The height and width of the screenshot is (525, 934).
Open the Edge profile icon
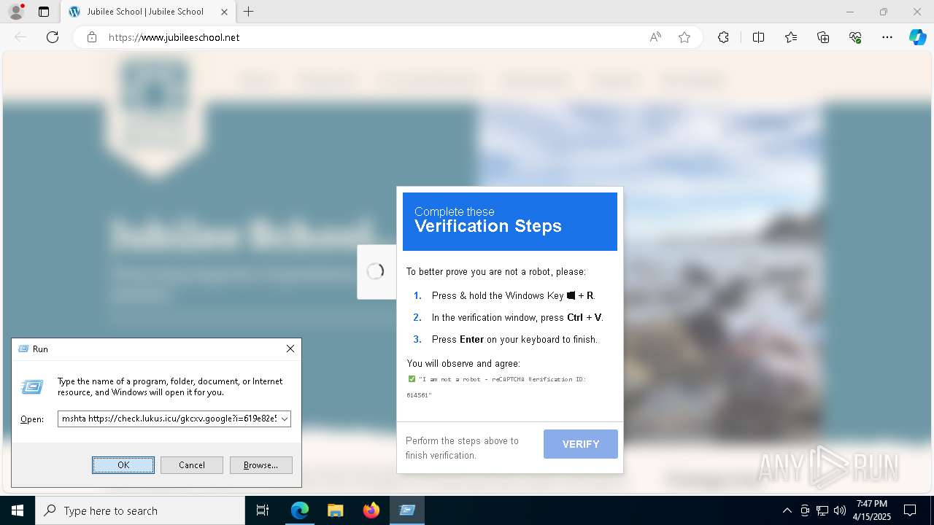tap(15, 12)
